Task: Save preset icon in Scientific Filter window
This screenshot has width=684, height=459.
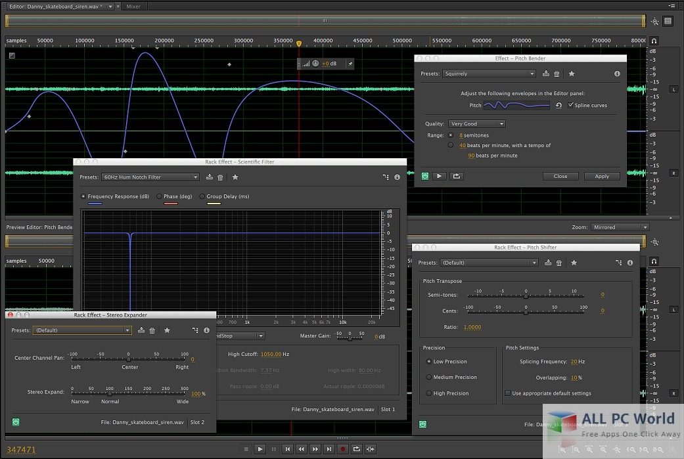Action: point(210,177)
